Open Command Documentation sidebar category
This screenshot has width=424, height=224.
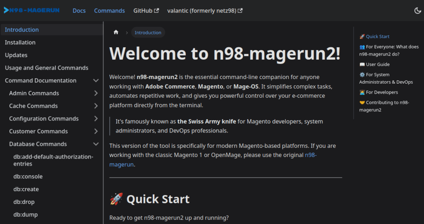[41, 81]
